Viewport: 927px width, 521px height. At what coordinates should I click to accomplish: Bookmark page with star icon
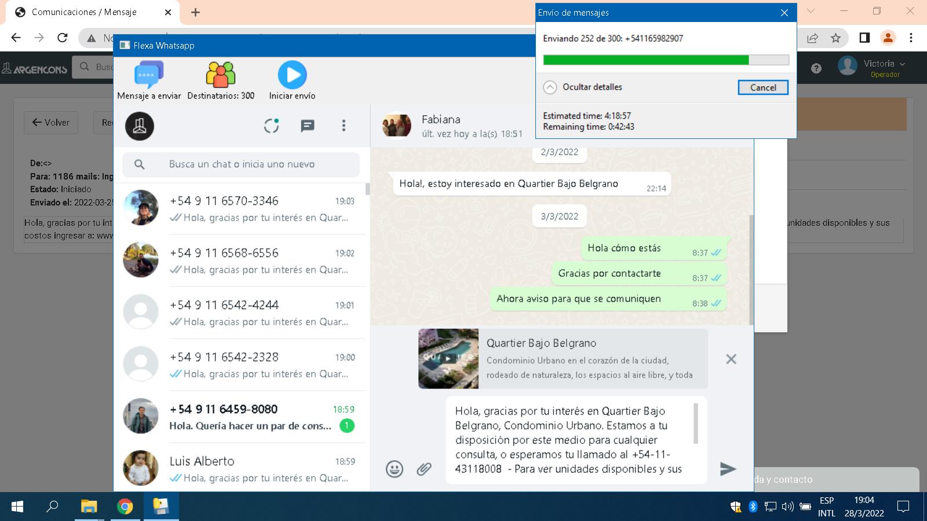835,38
